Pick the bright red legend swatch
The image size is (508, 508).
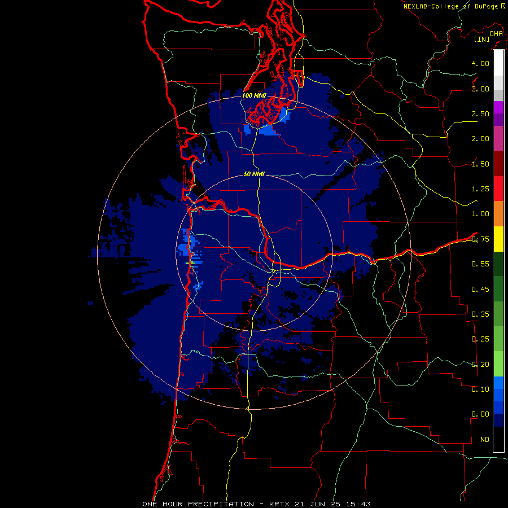pyautogui.click(x=498, y=189)
